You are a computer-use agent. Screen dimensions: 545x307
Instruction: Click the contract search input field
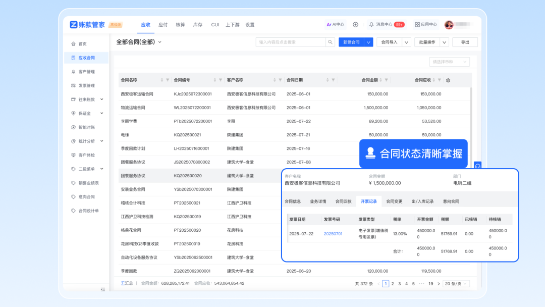290,42
